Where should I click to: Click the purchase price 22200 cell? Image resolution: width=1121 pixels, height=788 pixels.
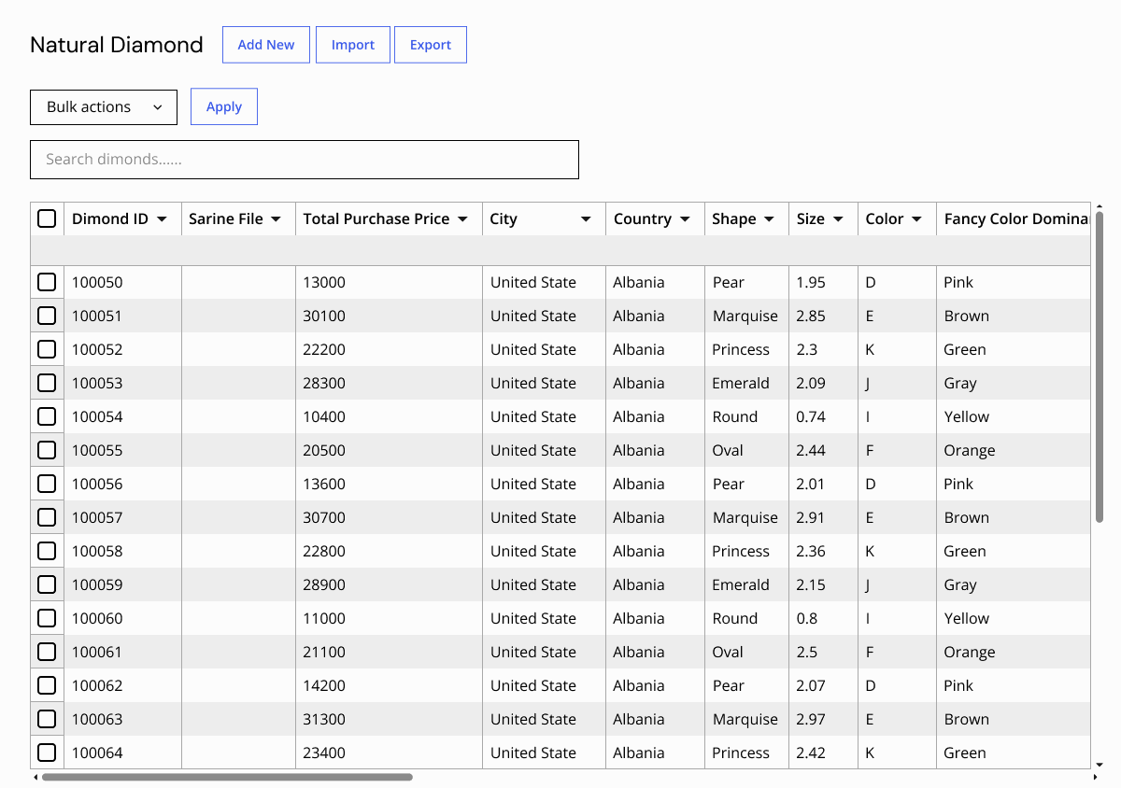tap(389, 349)
